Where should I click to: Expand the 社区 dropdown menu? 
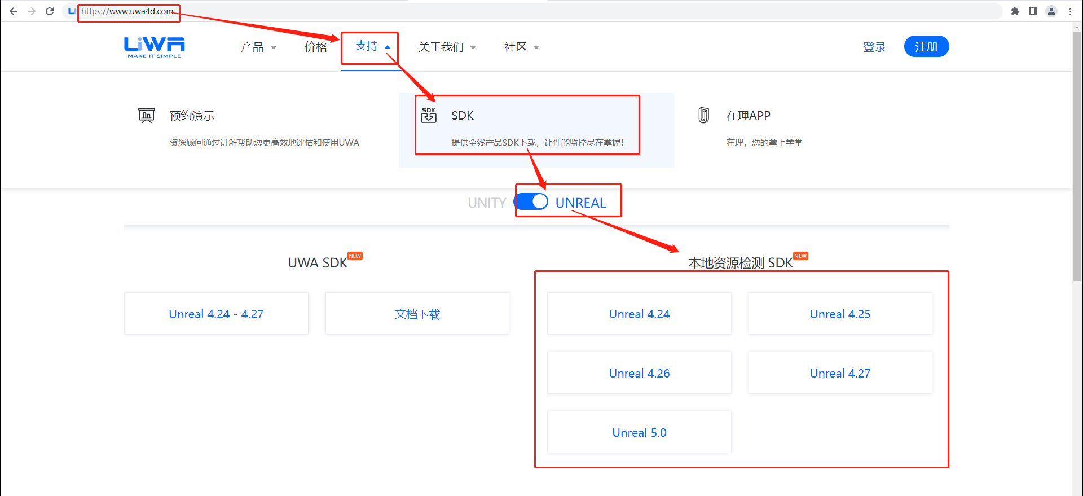coord(522,47)
